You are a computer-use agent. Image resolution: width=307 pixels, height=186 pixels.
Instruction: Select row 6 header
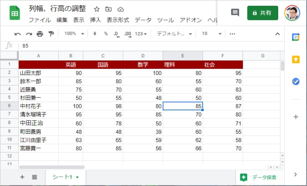(9, 106)
